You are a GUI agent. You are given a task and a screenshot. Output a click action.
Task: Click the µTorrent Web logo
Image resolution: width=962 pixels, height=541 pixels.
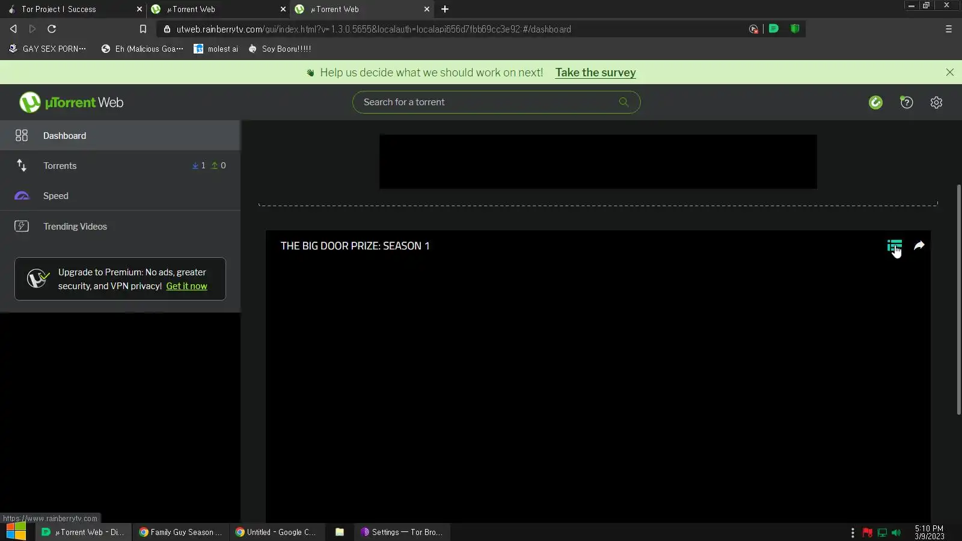(71, 102)
